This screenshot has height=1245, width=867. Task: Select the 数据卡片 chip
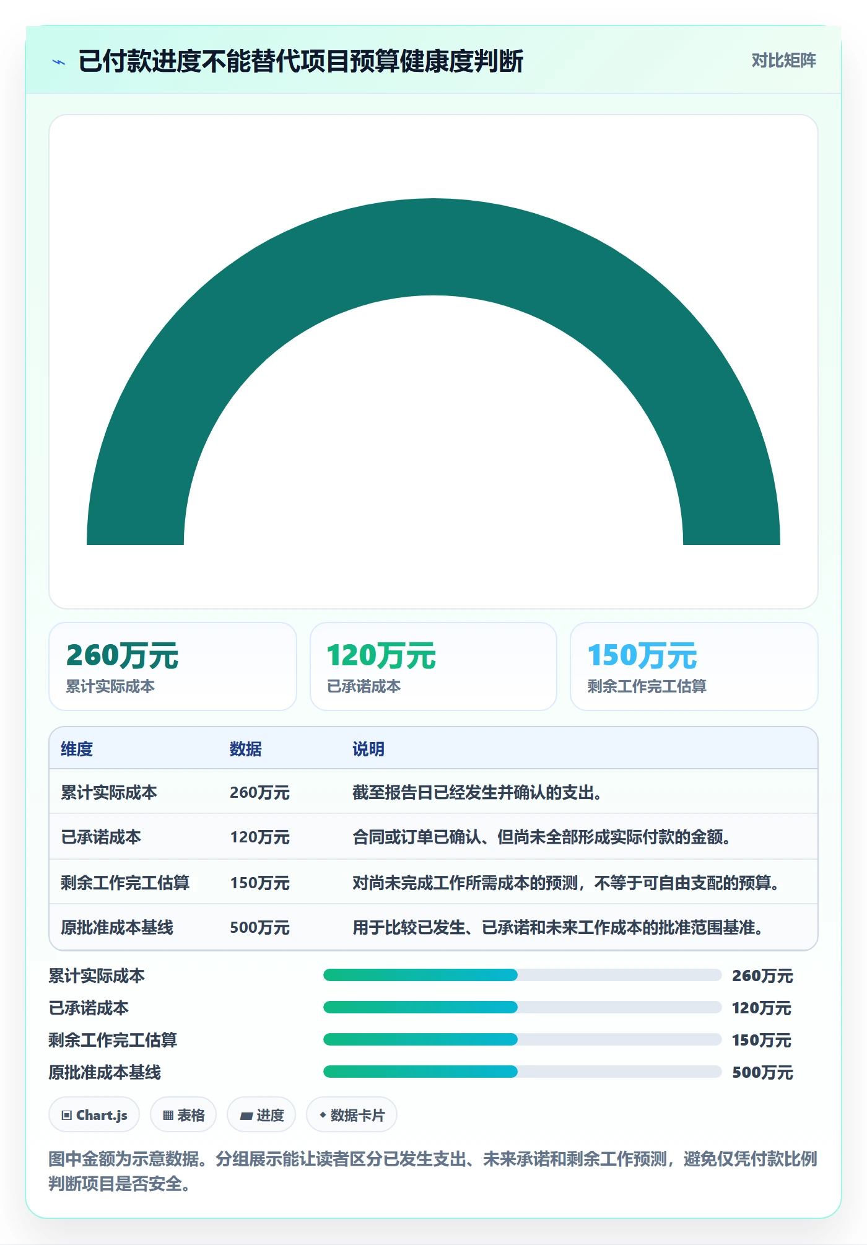click(x=352, y=1115)
